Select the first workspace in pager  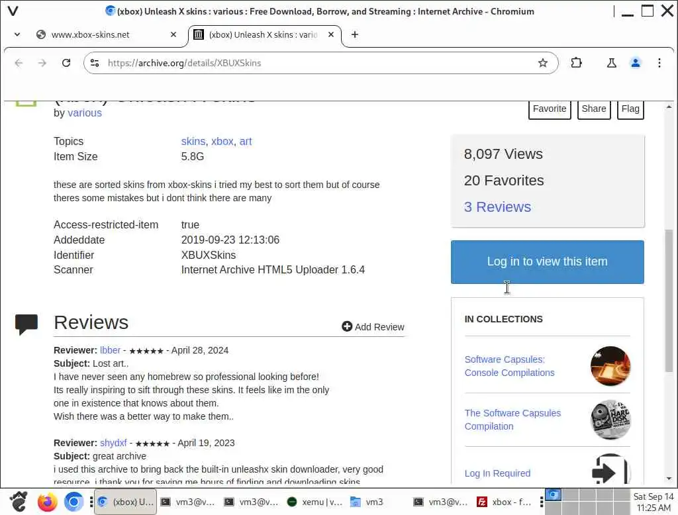[x=553, y=494]
